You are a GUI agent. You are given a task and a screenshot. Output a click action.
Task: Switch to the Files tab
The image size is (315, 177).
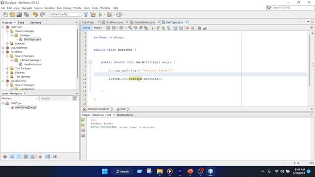(21, 23)
